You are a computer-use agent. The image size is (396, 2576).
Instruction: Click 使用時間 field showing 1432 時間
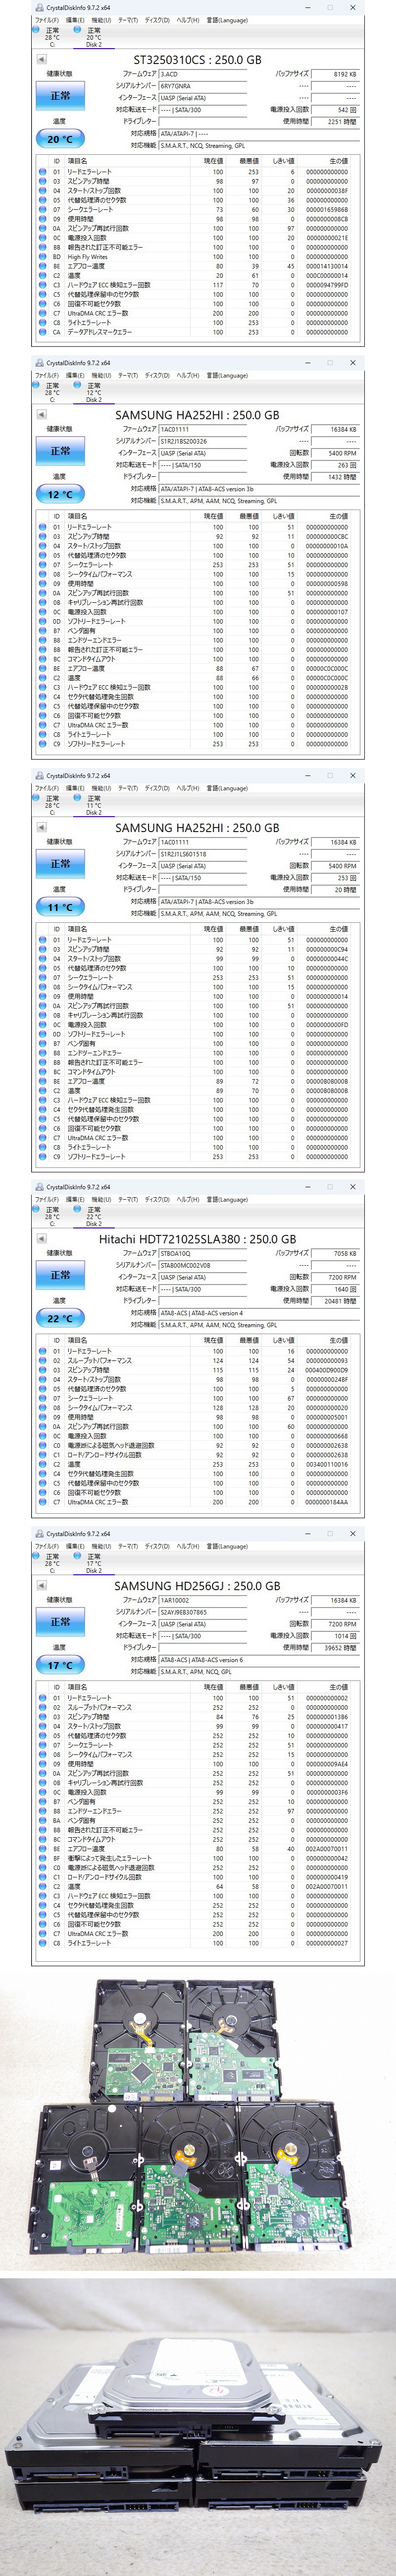pos(334,477)
